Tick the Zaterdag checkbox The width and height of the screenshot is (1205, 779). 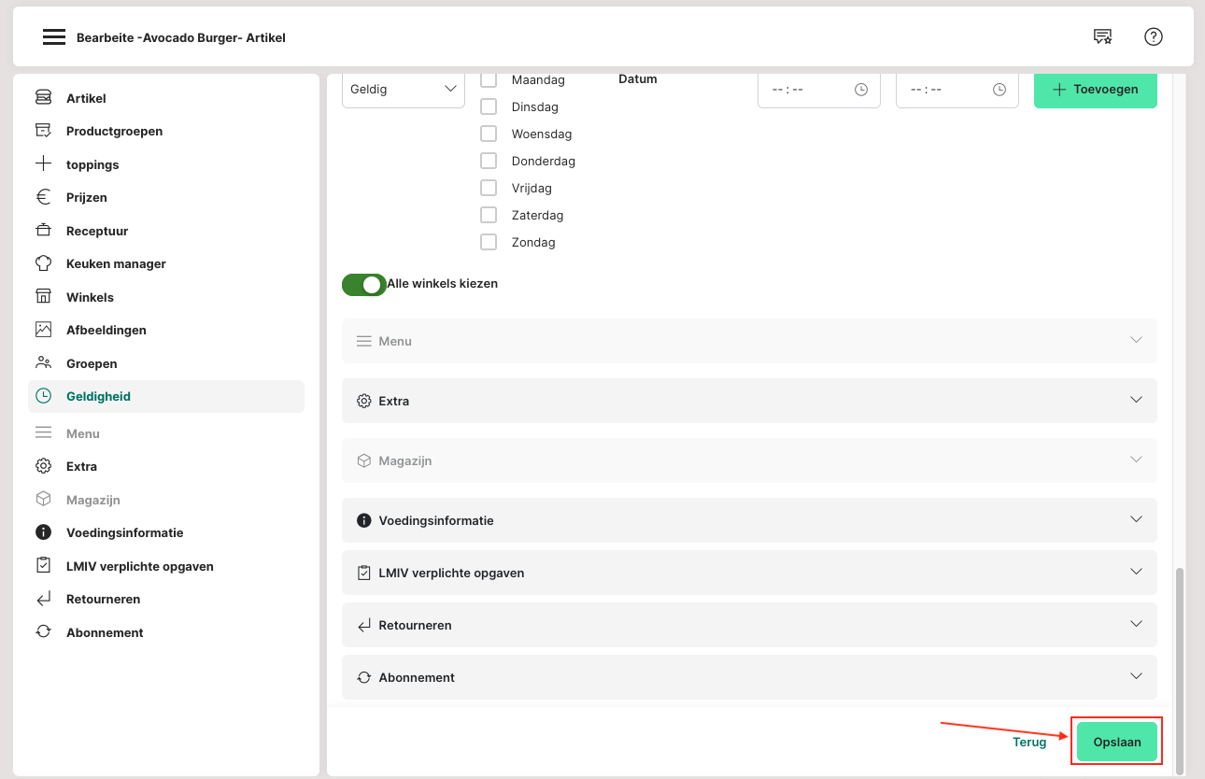click(489, 215)
